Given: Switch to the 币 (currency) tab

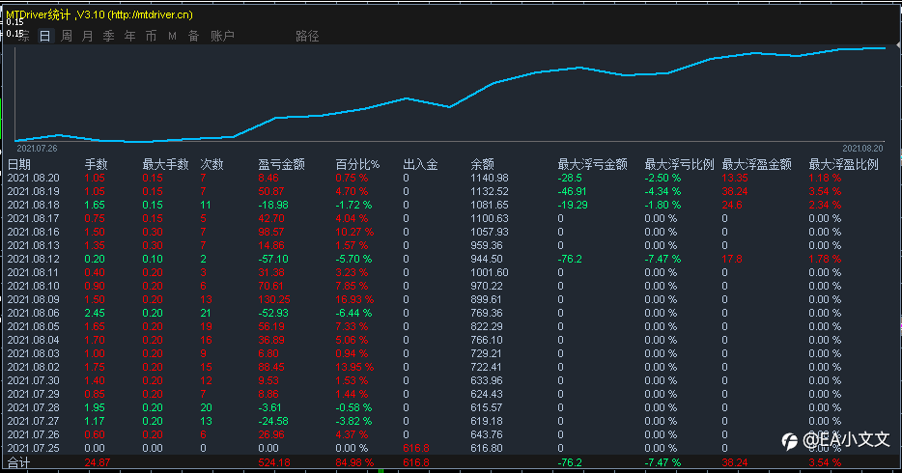Looking at the screenshot, I should (151, 37).
